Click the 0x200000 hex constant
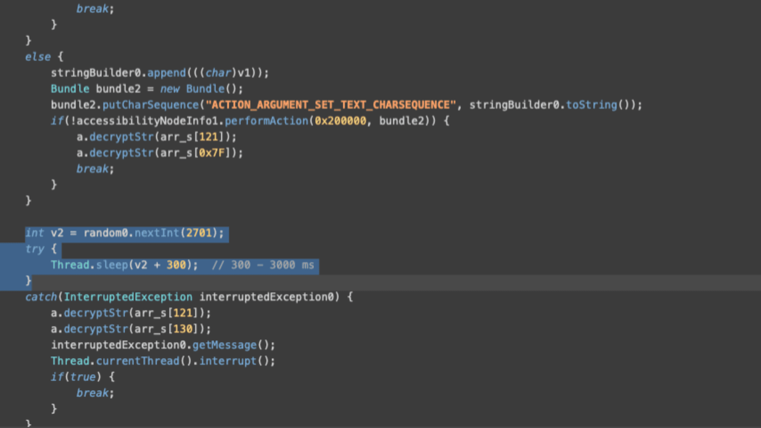Screen dimensions: 761x428 point(341,121)
